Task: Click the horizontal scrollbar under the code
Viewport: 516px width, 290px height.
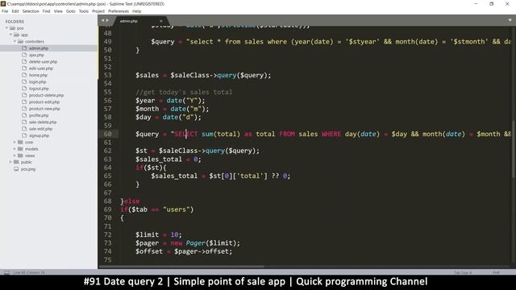Action: point(181,267)
